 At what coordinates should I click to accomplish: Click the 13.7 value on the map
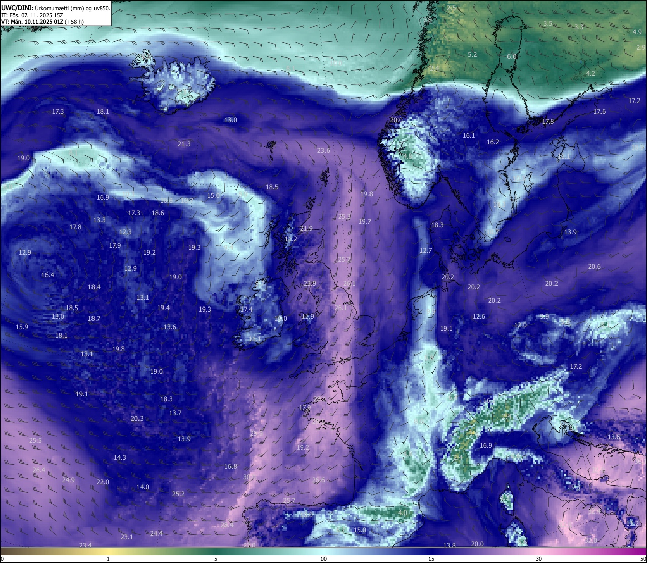(175, 413)
